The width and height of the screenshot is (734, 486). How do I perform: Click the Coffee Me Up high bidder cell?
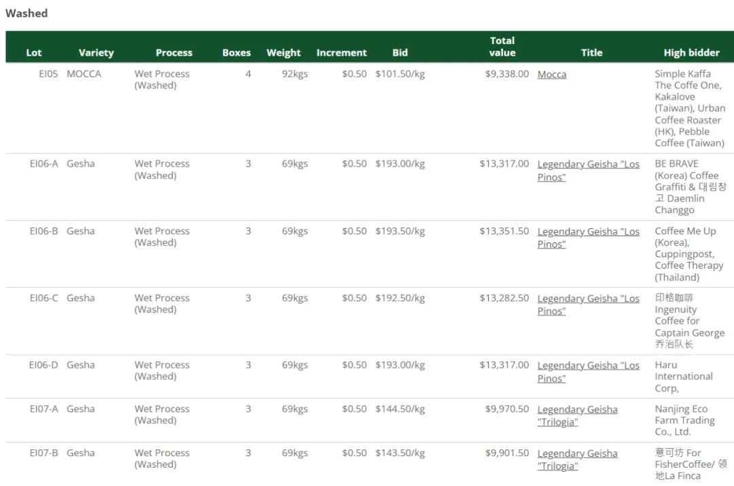click(x=689, y=254)
